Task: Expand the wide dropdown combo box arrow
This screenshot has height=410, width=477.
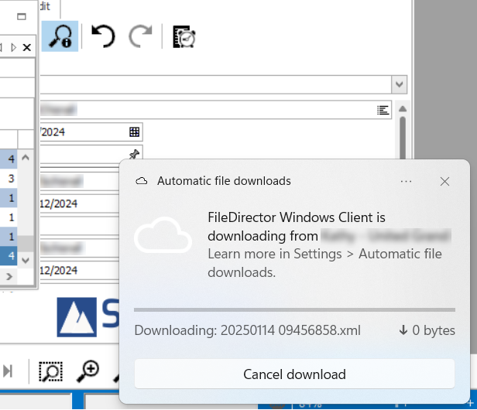Action: coord(399,84)
